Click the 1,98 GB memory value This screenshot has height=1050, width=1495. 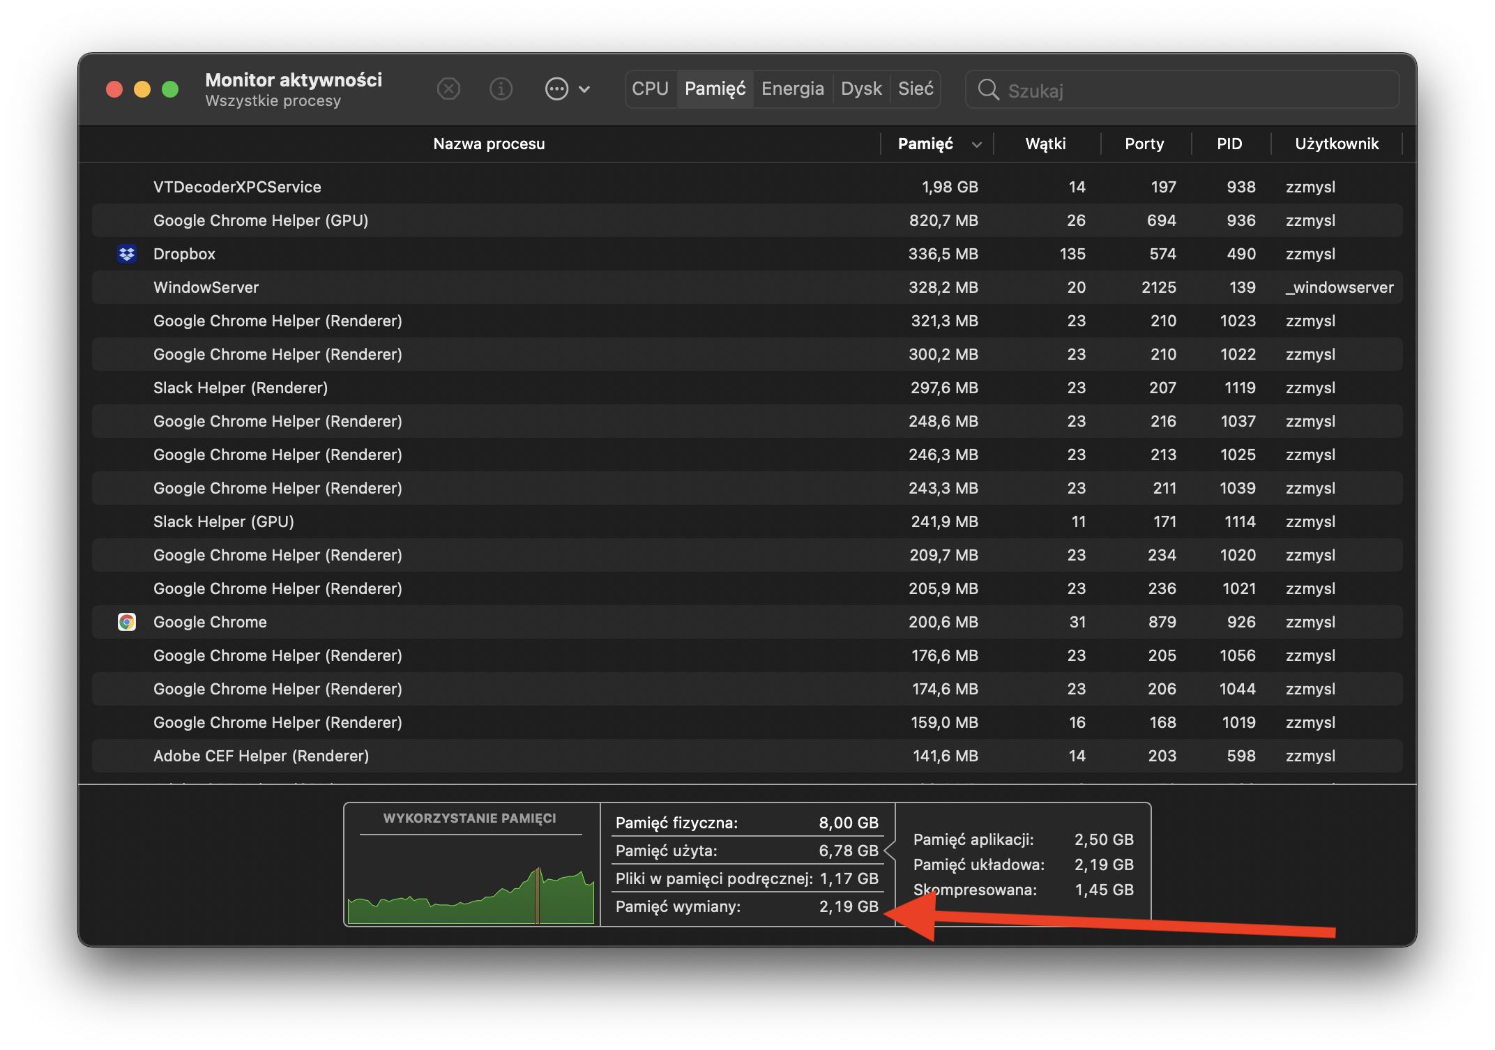[x=950, y=187]
